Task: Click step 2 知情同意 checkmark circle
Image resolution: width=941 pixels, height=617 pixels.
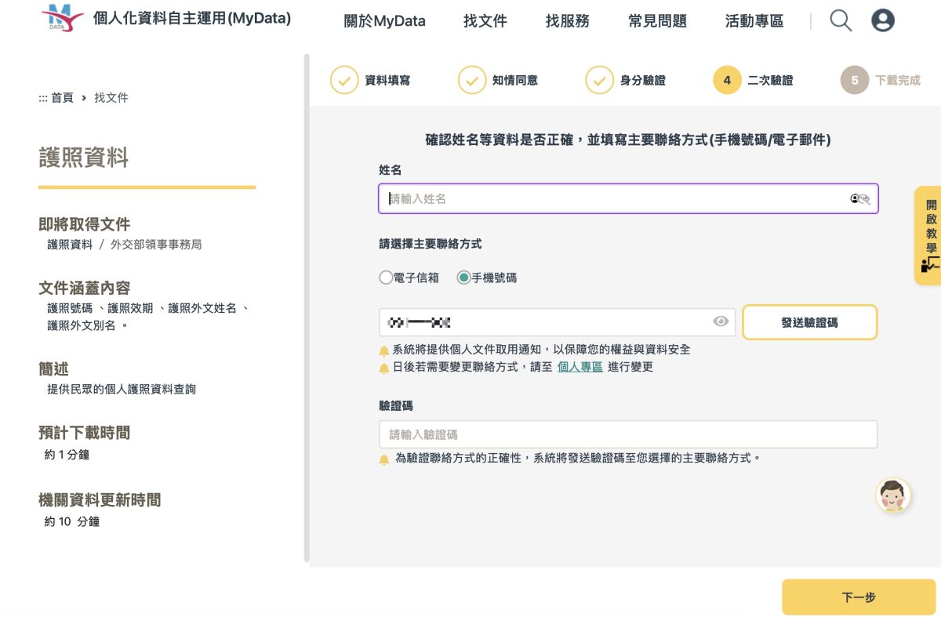Action: tap(472, 80)
